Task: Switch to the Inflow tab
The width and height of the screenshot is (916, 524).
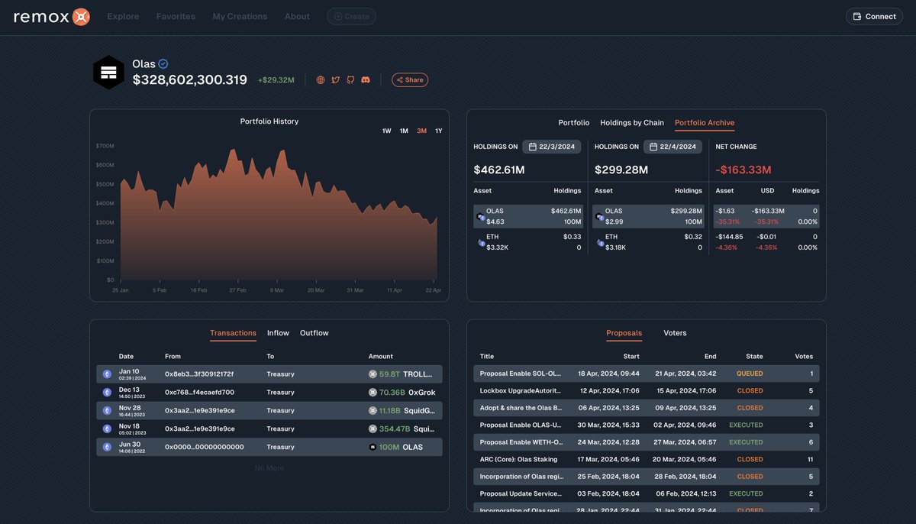Action: [x=278, y=333]
